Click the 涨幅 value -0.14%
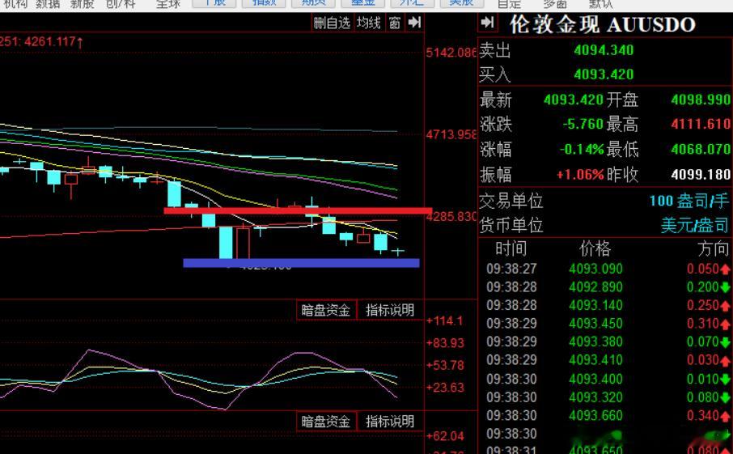The image size is (733, 454). pyautogui.click(x=582, y=149)
